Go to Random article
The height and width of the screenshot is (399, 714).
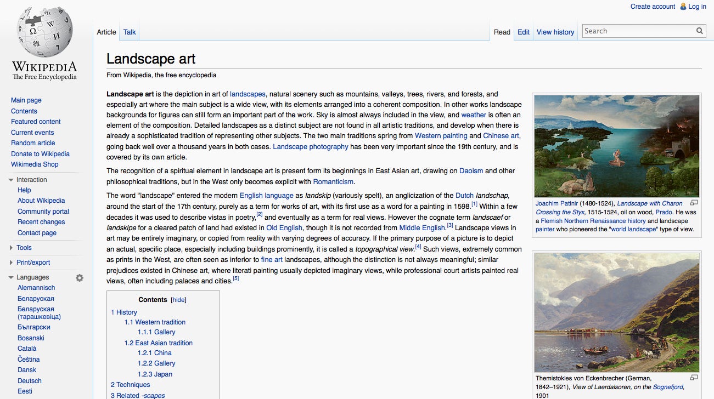(x=33, y=143)
